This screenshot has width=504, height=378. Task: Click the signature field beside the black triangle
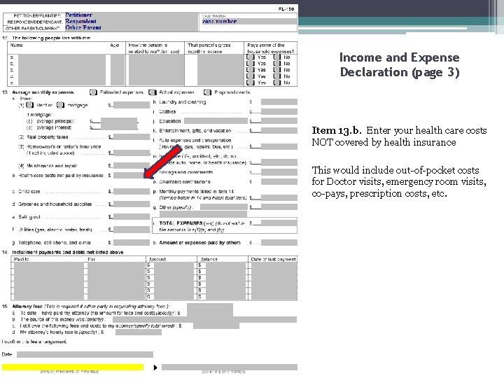pos(230,367)
